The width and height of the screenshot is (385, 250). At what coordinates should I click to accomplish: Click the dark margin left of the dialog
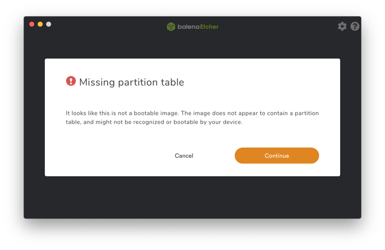click(34, 117)
